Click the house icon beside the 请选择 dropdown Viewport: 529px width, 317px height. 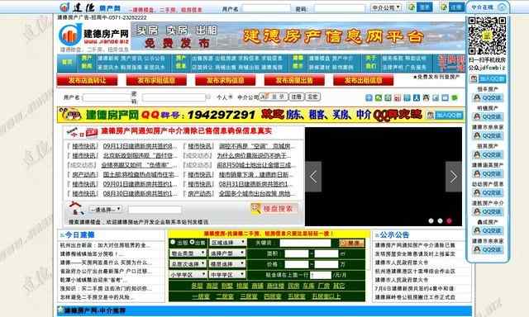click(76, 208)
